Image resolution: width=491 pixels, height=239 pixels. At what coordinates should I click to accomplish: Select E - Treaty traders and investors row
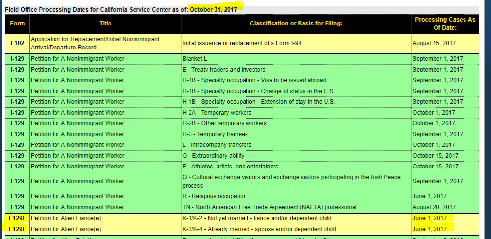pos(242,70)
